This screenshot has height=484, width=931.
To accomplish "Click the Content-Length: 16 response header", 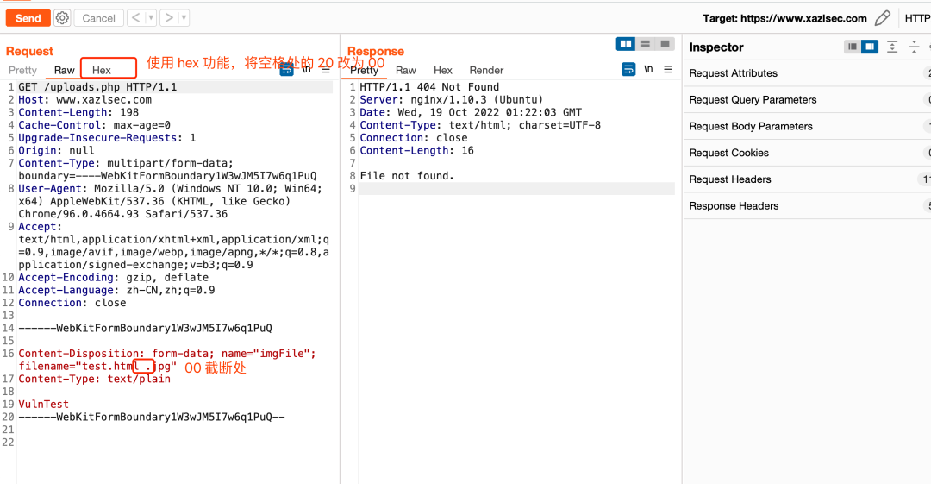I will pos(417,150).
